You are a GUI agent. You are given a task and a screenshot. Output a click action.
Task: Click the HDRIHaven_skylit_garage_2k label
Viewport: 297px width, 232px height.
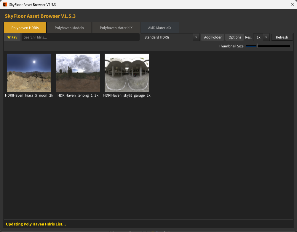[x=127, y=95]
